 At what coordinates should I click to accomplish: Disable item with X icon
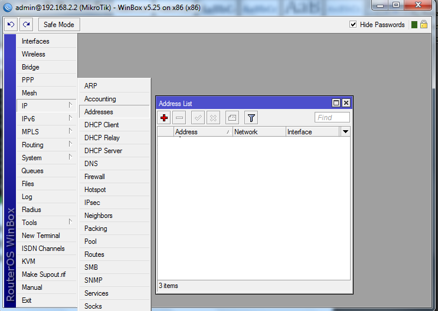click(x=214, y=118)
